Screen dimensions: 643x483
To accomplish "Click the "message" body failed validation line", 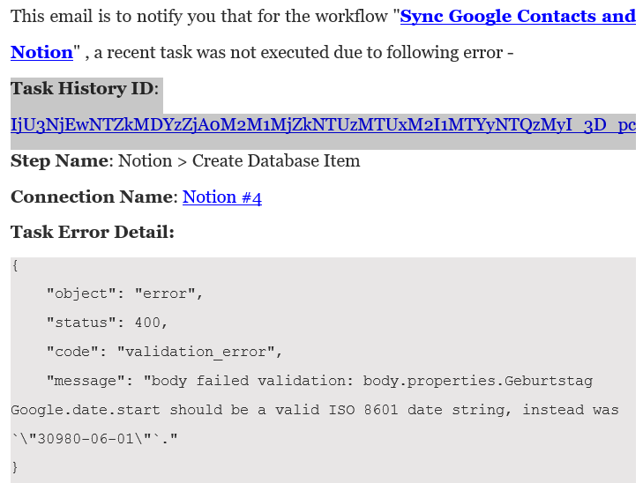I will [x=319, y=381].
